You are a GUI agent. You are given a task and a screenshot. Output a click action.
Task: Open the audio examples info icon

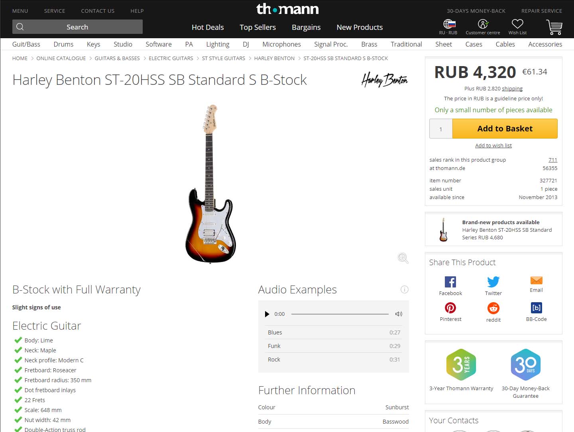[x=404, y=289]
